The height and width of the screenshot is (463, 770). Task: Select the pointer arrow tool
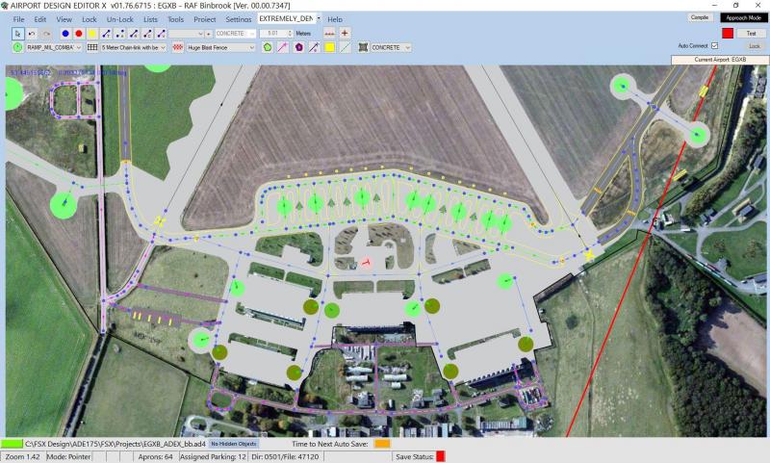coord(18,33)
